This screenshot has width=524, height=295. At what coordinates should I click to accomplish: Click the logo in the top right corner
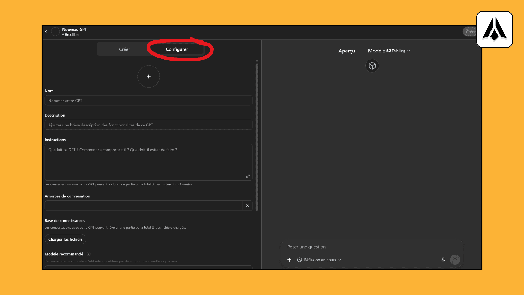click(x=494, y=29)
